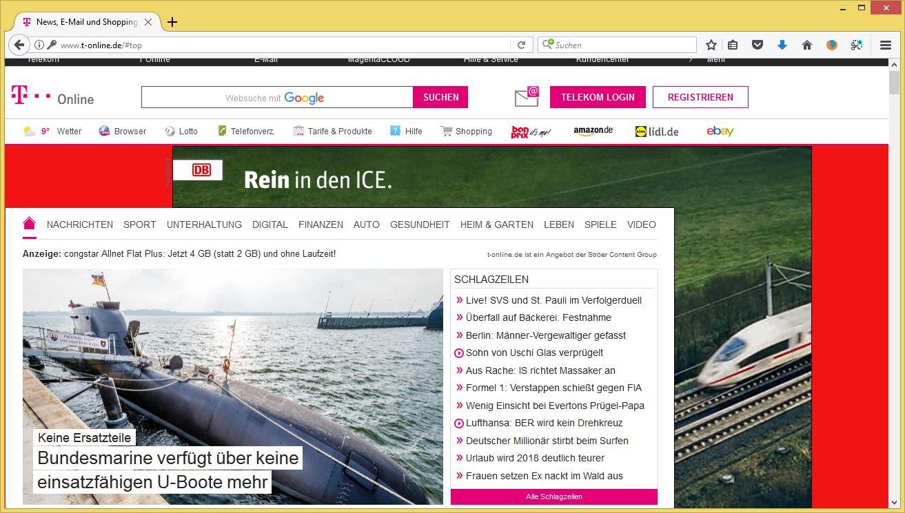Open a new browser tab
The width and height of the screenshot is (905, 513).
tap(172, 22)
